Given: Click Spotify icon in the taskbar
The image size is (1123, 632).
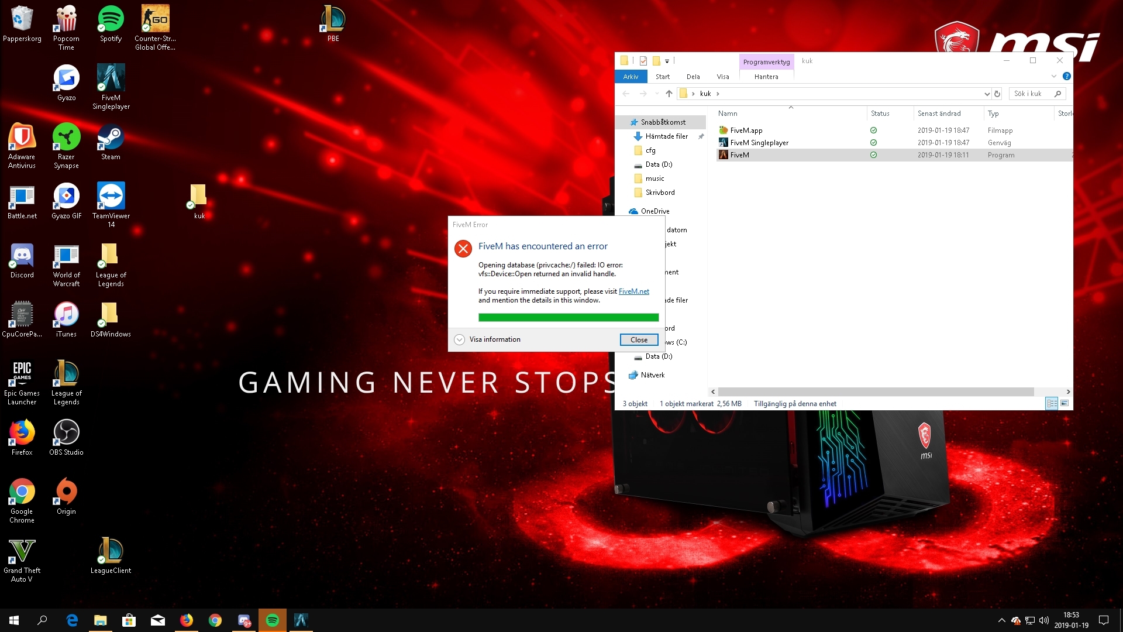Looking at the screenshot, I should tap(272, 620).
